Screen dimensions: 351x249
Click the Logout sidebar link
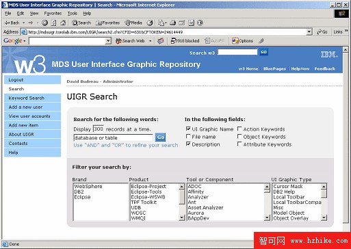point(32,80)
